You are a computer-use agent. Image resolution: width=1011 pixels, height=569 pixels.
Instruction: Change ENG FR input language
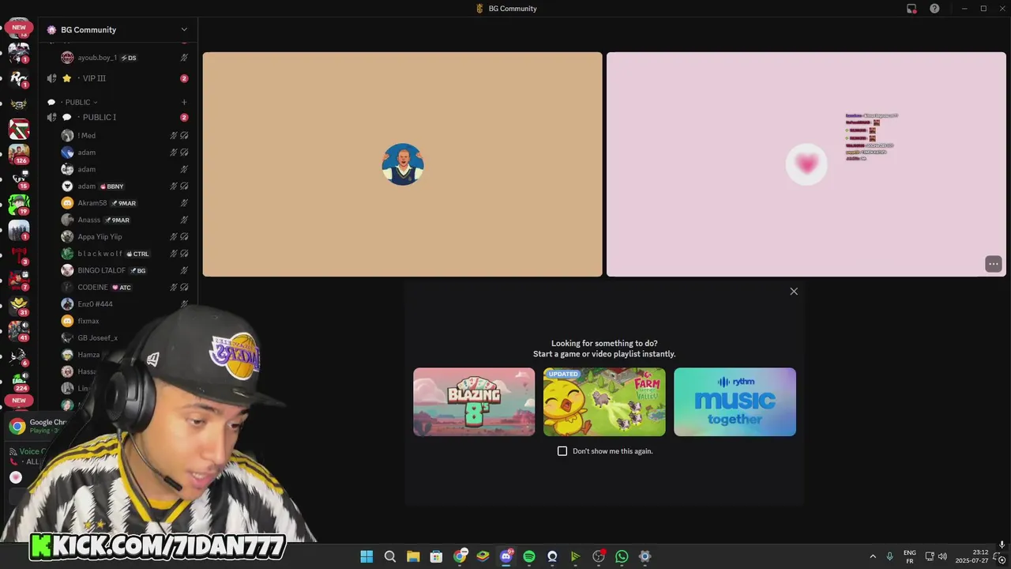tap(910, 556)
